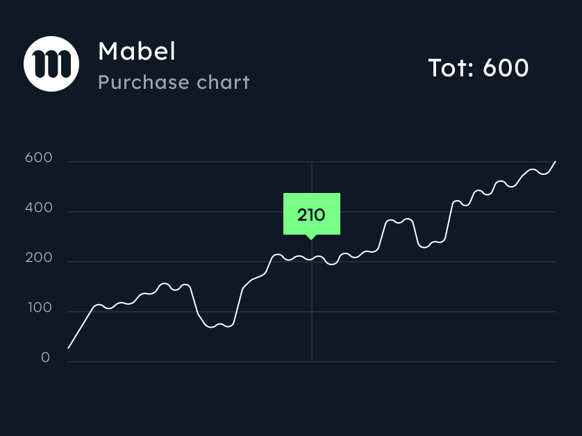Screen dimensions: 582x436
Task: Click the green 210 tooltip badge
Action: pos(311,215)
